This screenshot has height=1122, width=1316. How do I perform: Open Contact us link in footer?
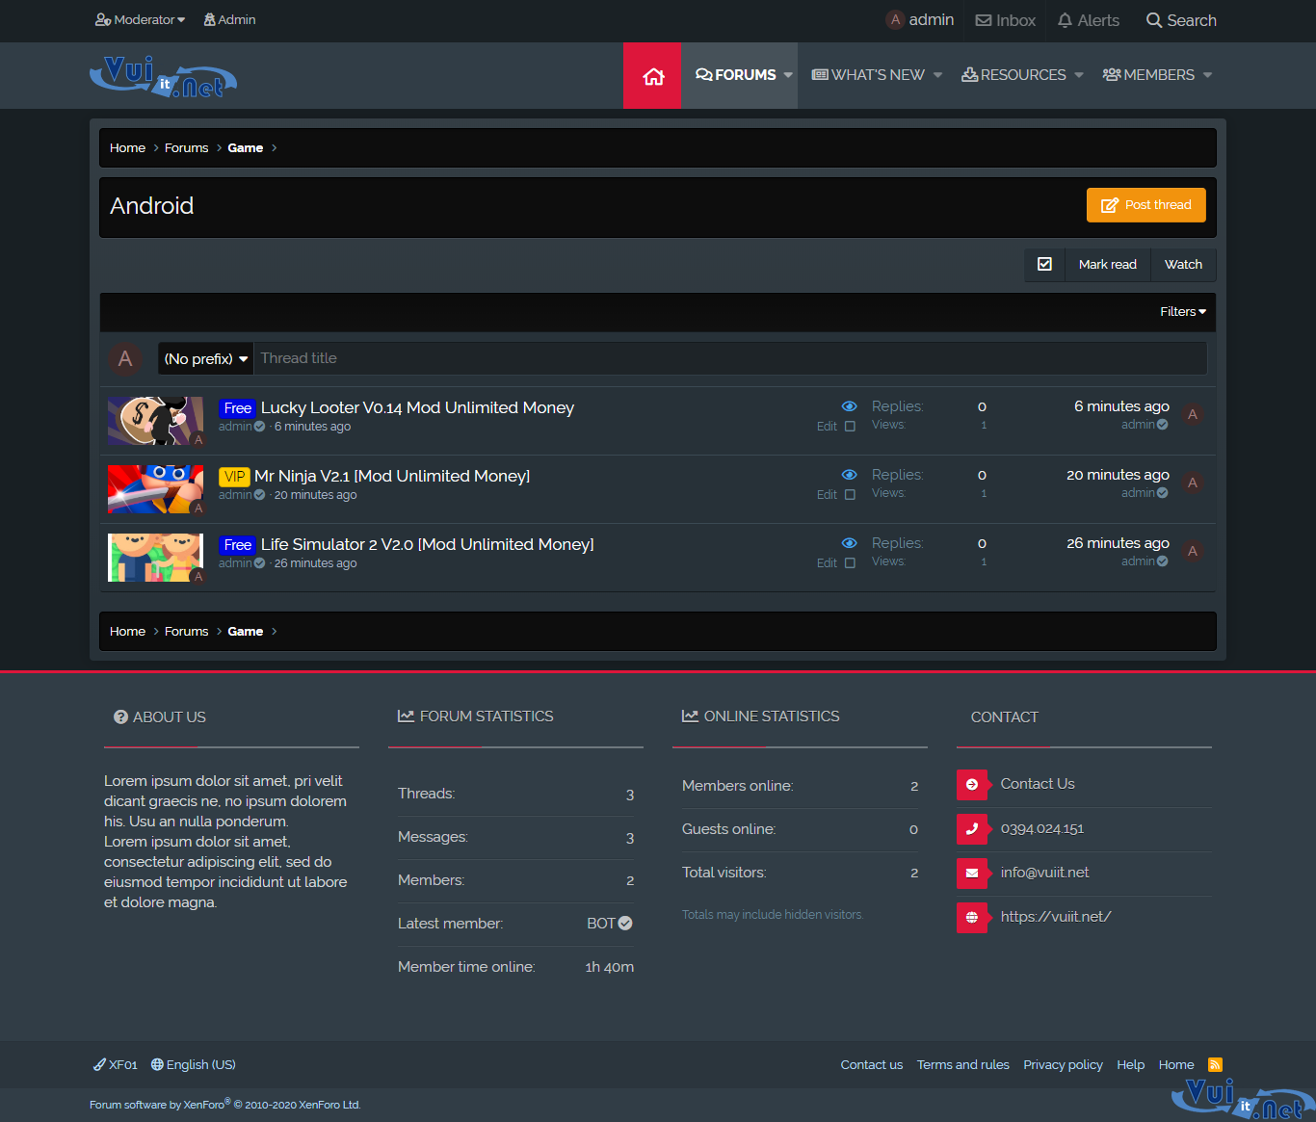point(871,1064)
